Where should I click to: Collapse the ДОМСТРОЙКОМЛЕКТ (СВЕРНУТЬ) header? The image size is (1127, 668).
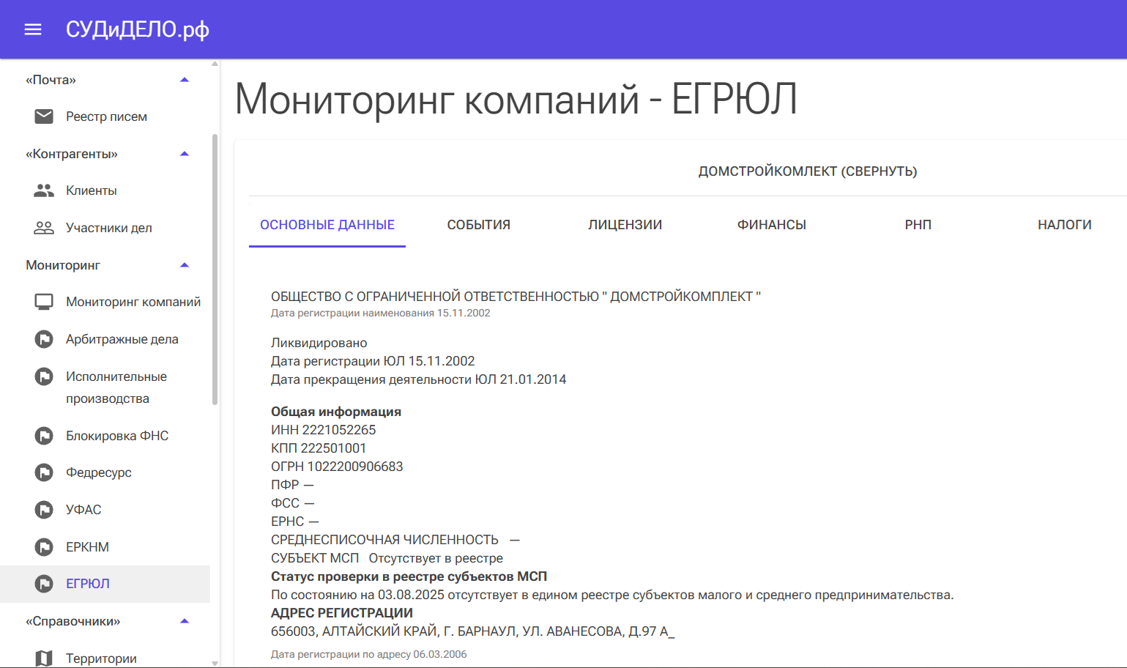coord(807,171)
